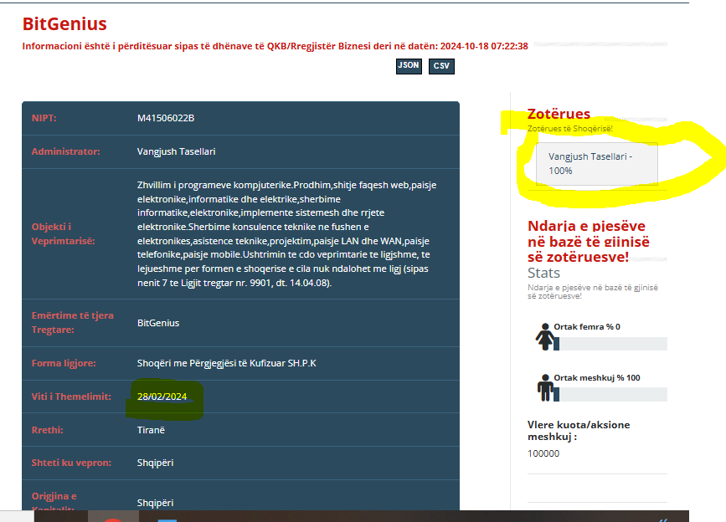Image resolution: width=726 pixels, height=522 pixels.
Task: Download company data as JSON
Action: [409, 66]
